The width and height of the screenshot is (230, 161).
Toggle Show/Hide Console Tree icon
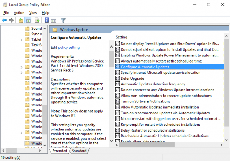[x=28, y=20]
